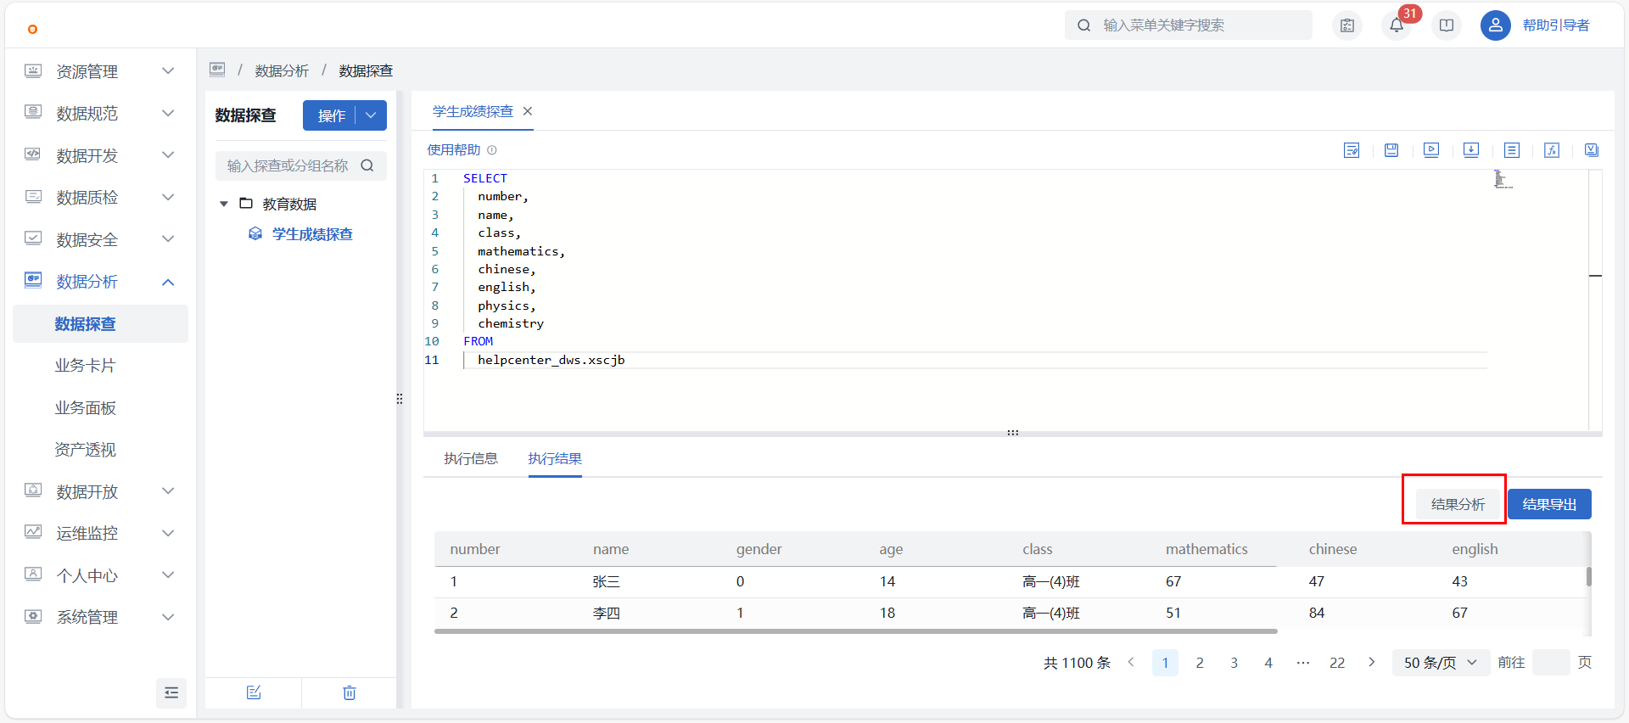The image size is (1629, 723).
Task: Collapse 数据分析 menu
Action: tap(168, 282)
